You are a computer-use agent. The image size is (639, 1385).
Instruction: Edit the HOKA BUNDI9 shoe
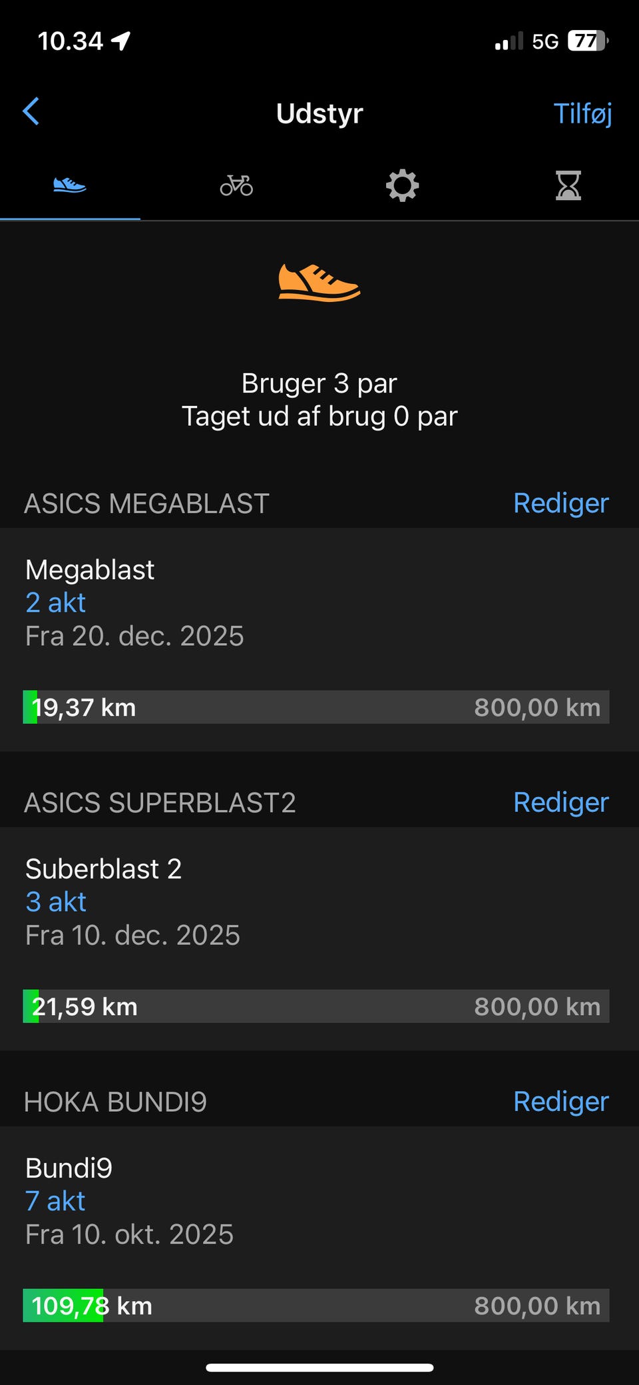coord(561,1102)
